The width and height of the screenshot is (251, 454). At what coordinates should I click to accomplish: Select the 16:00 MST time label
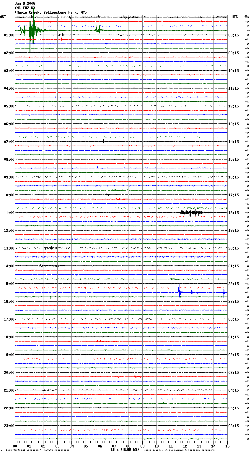click(9, 302)
